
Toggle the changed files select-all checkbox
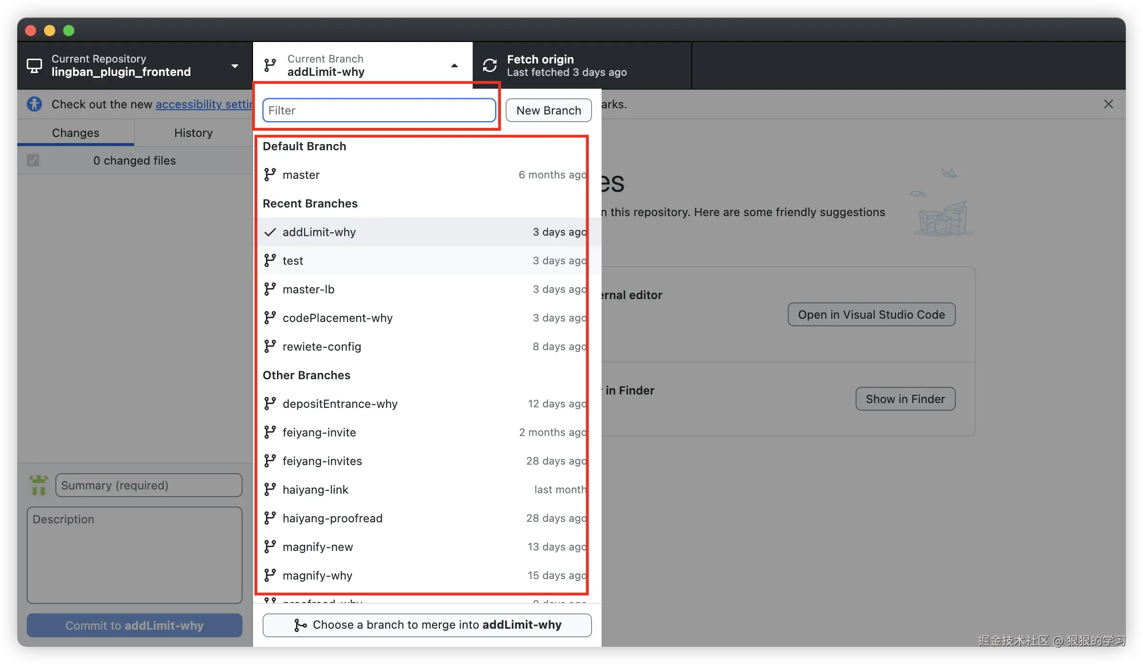(x=33, y=160)
